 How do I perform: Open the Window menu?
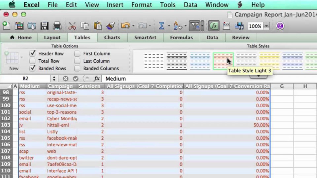click(x=217, y=4)
